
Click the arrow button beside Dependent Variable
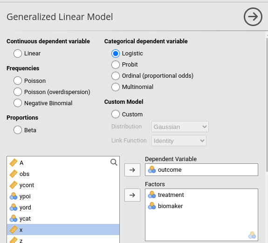pyautogui.click(x=132, y=170)
